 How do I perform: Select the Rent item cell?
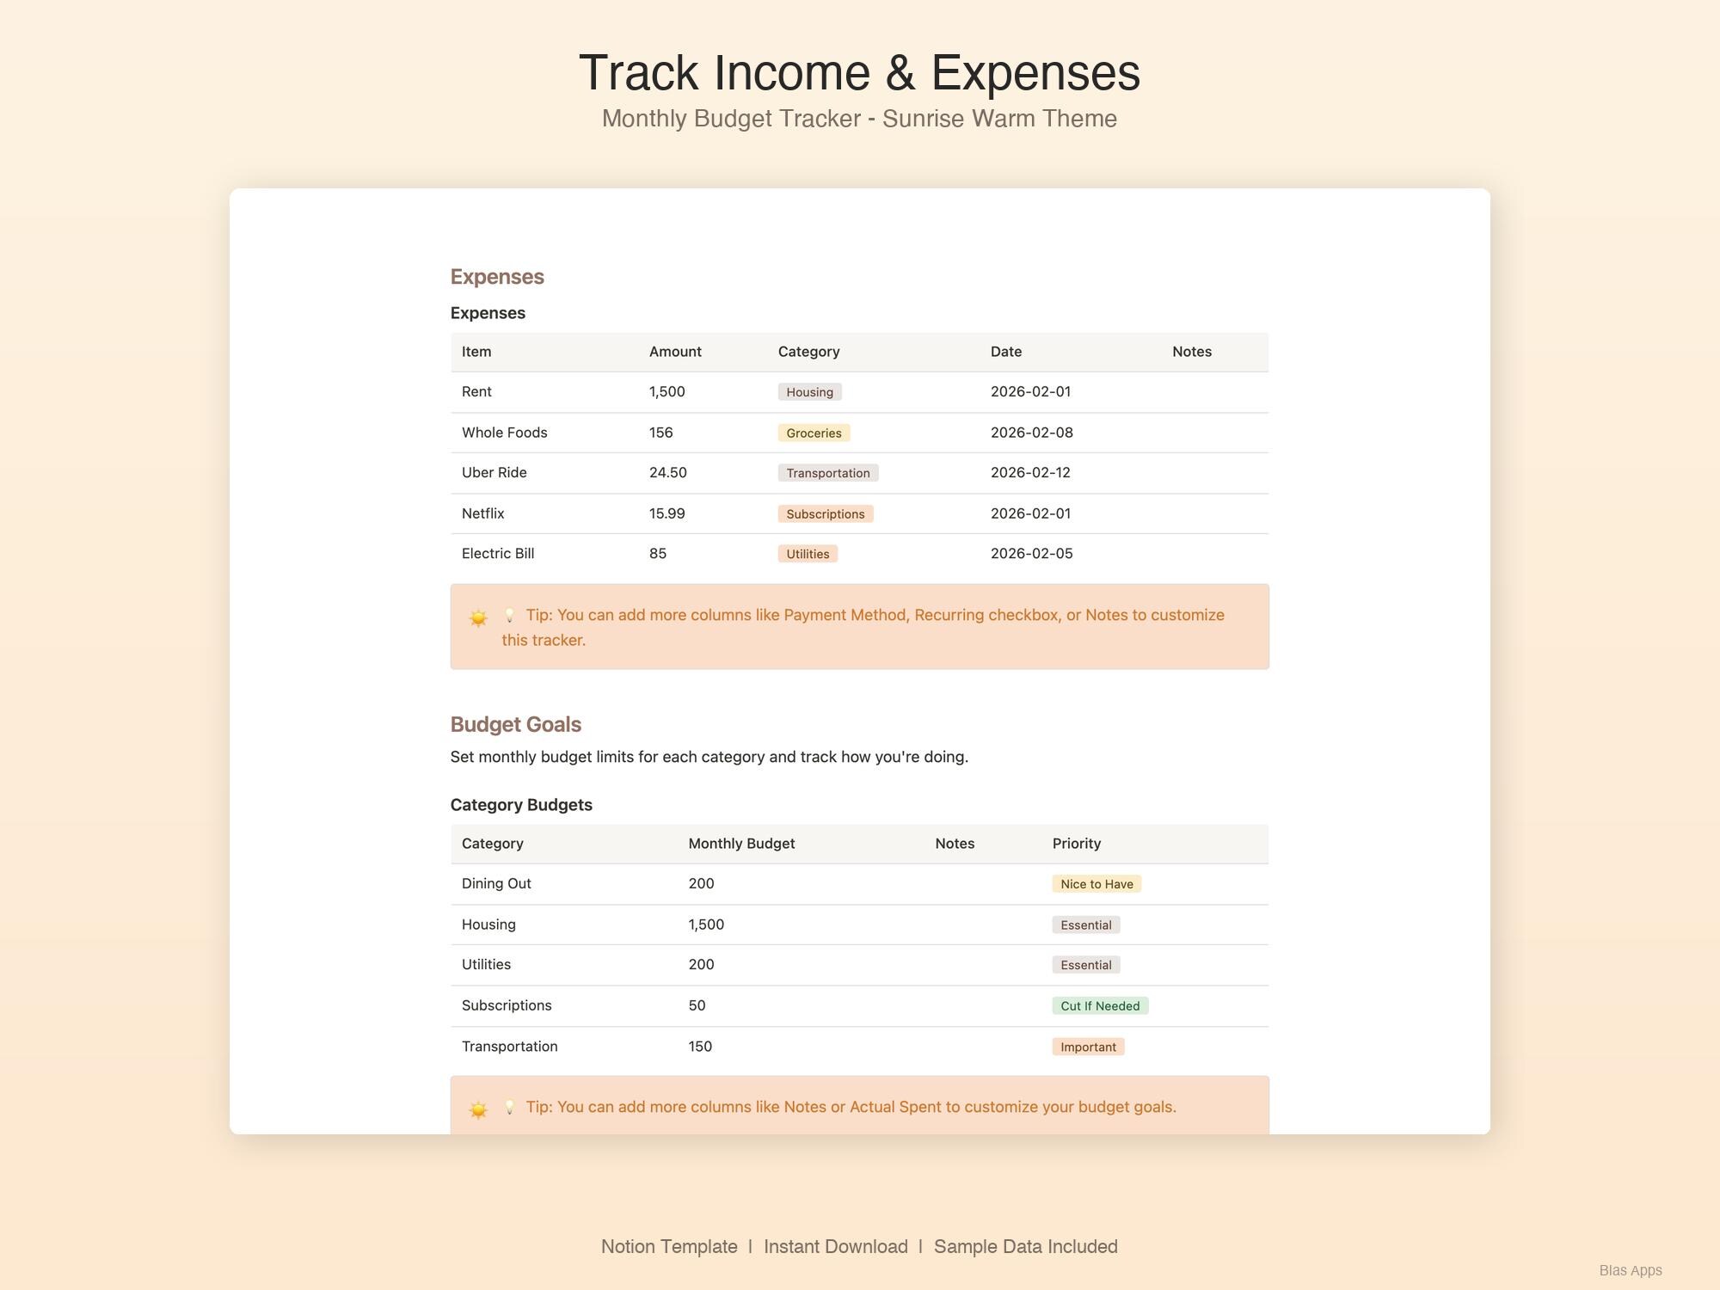click(476, 392)
